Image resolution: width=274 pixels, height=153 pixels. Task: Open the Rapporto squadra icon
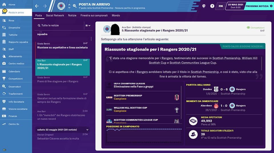[x=4, y=42]
